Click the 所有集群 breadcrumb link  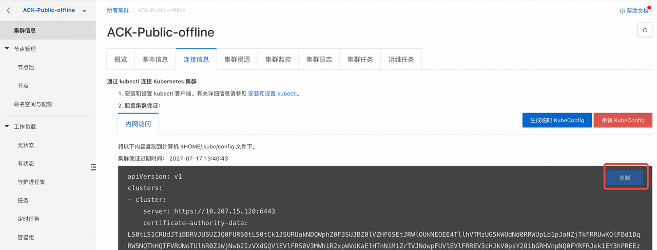(118, 10)
